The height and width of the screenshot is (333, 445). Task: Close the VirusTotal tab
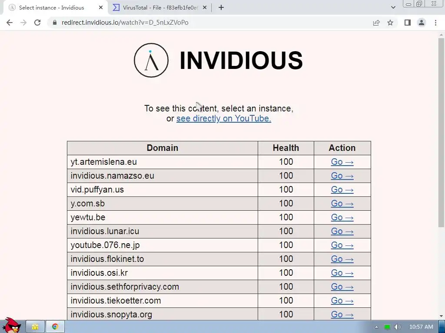tap(205, 8)
